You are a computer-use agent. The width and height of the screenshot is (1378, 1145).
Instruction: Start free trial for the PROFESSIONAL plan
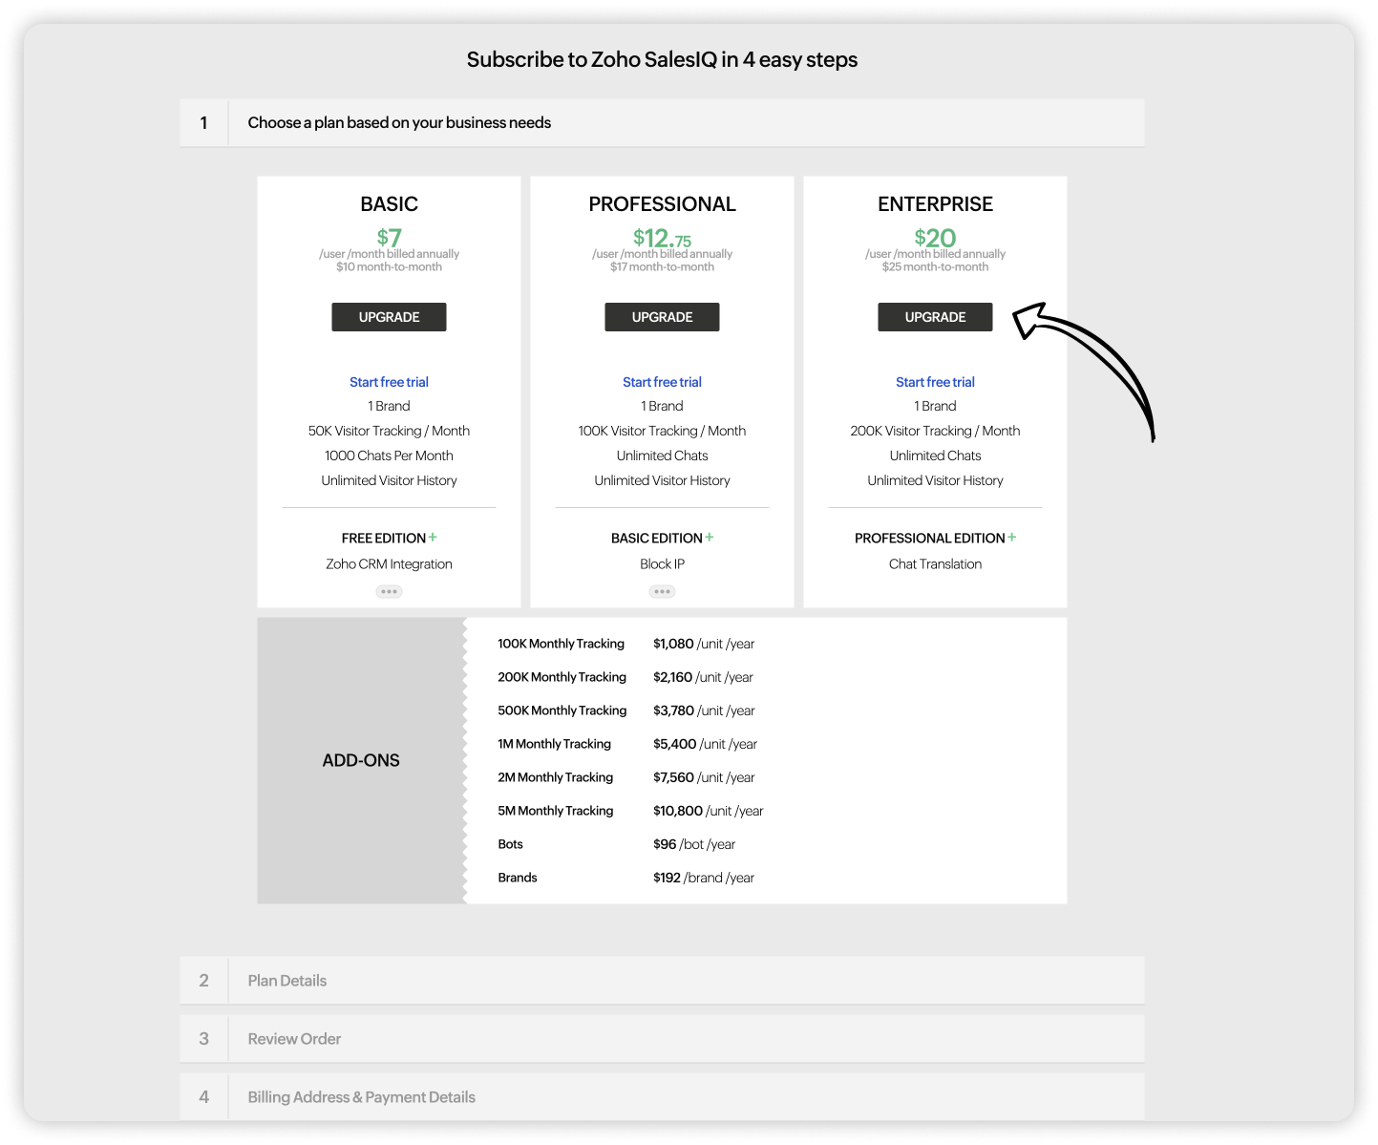(x=662, y=382)
